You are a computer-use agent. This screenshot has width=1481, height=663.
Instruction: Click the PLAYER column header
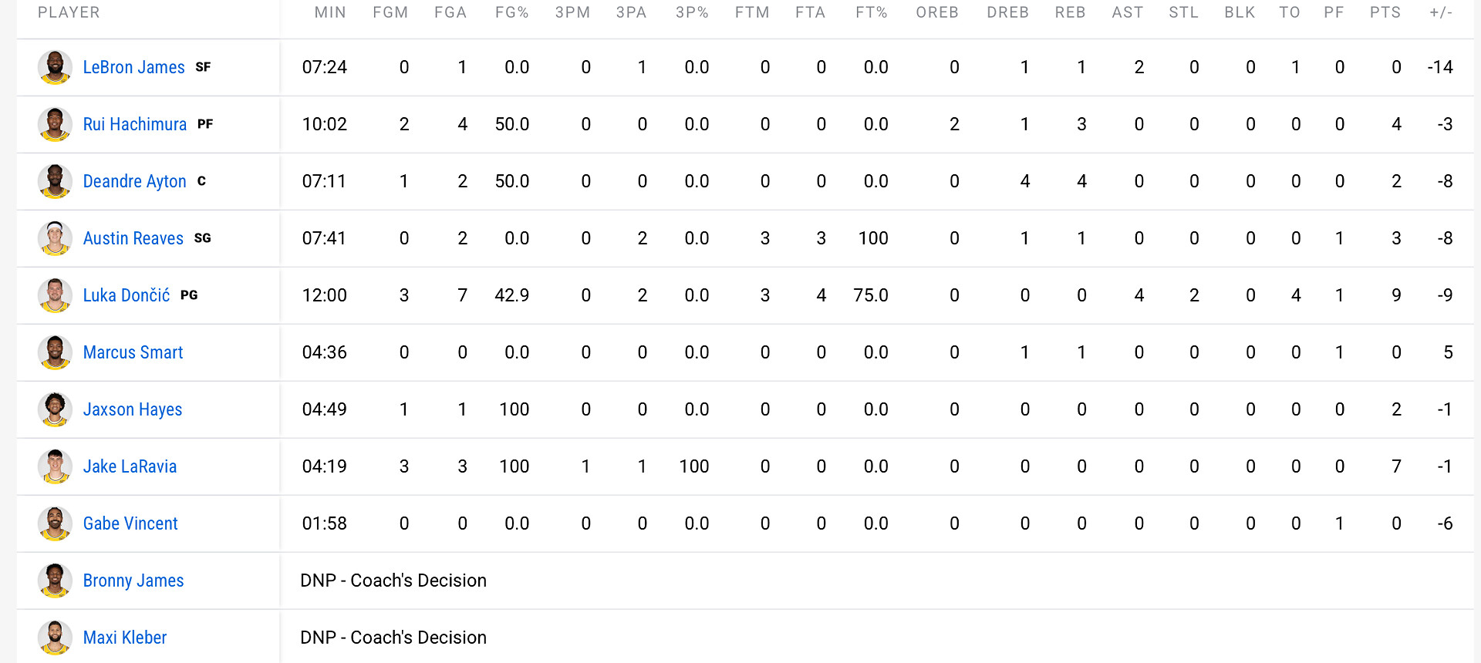pos(69,12)
